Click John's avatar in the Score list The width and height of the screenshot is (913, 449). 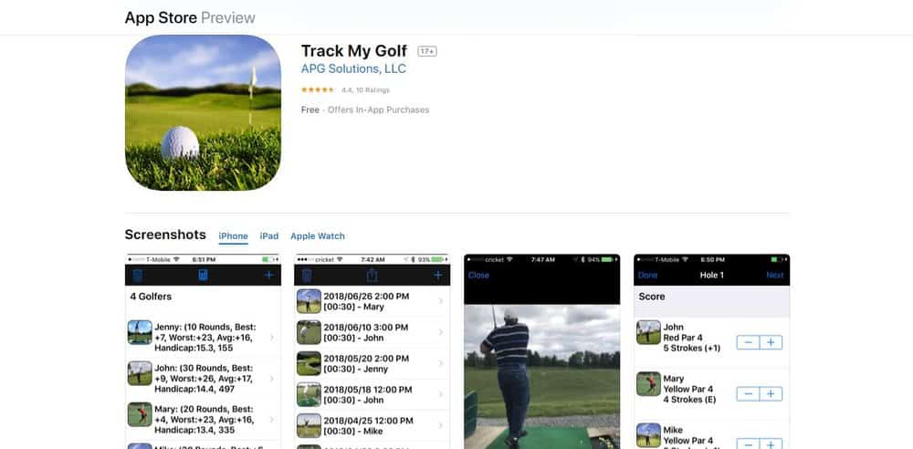click(x=648, y=332)
